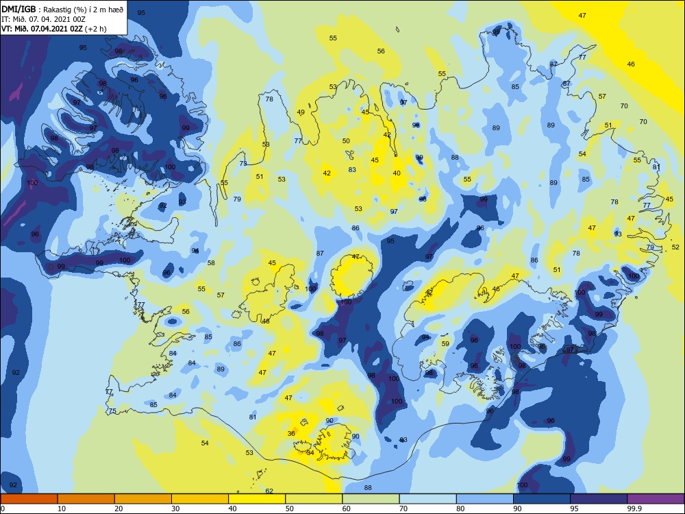Click the '60' legend scale label
The width and height of the screenshot is (685, 514).
click(347, 509)
